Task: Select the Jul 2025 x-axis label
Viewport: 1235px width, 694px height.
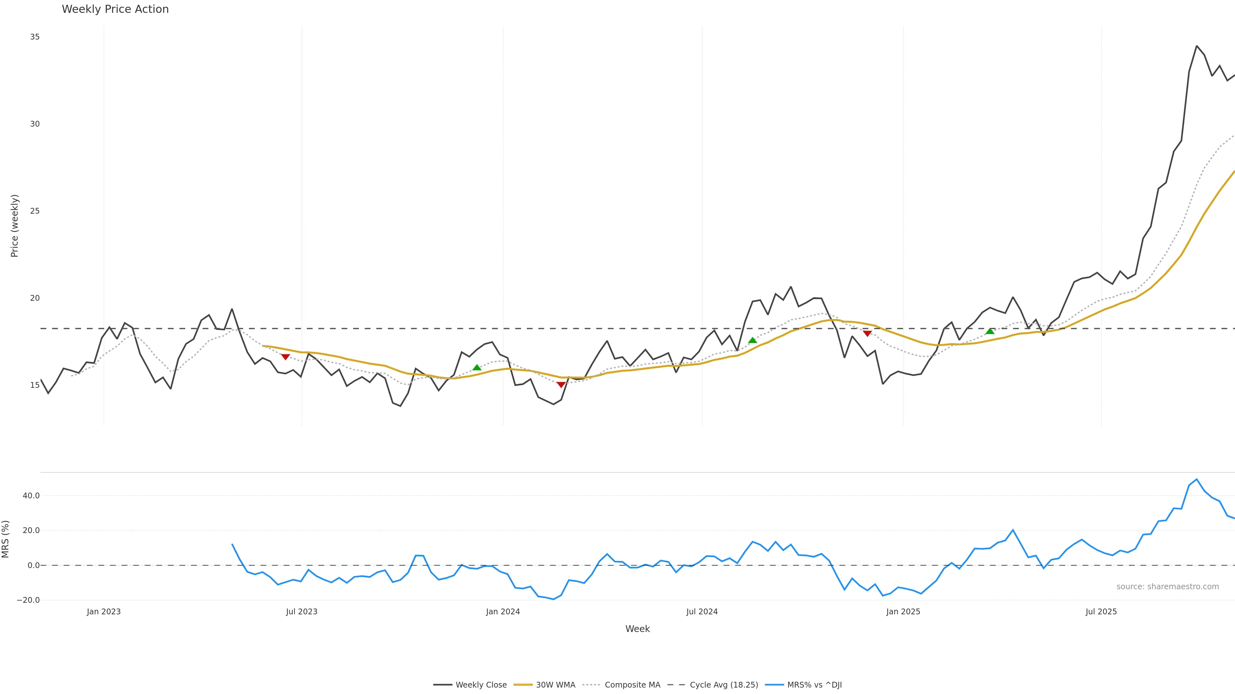Action: point(1101,612)
